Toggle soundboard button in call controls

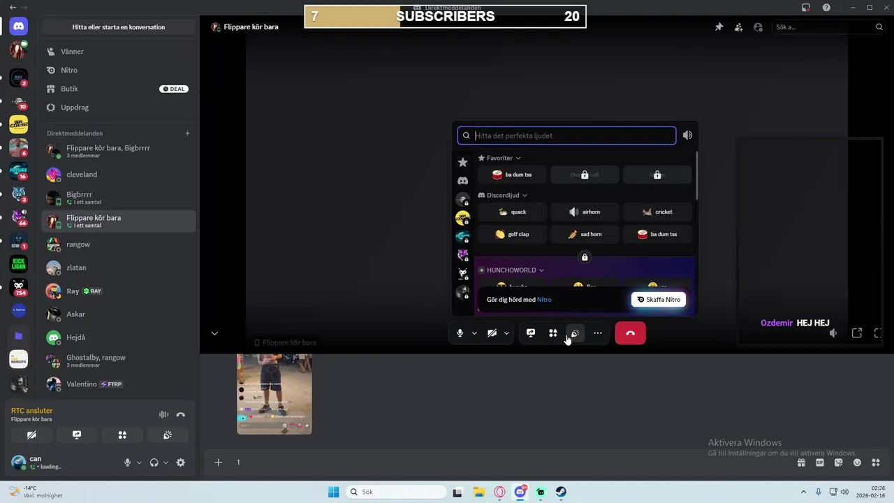tap(576, 333)
